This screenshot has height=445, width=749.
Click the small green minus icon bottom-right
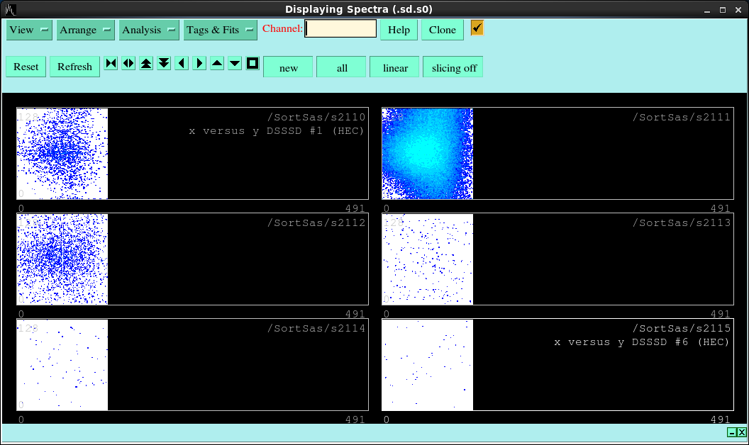click(x=732, y=432)
